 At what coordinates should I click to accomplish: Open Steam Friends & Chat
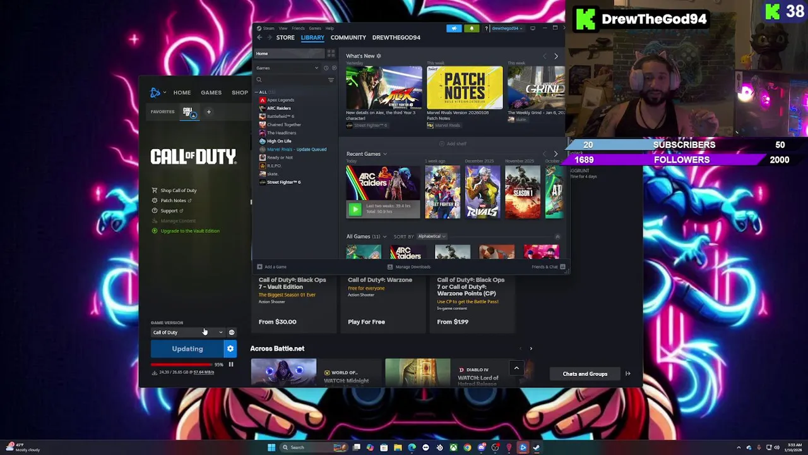[x=548, y=267]
